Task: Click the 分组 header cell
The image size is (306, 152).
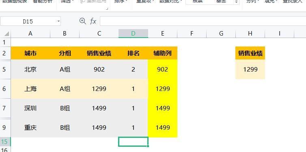Action: point(65,53)
